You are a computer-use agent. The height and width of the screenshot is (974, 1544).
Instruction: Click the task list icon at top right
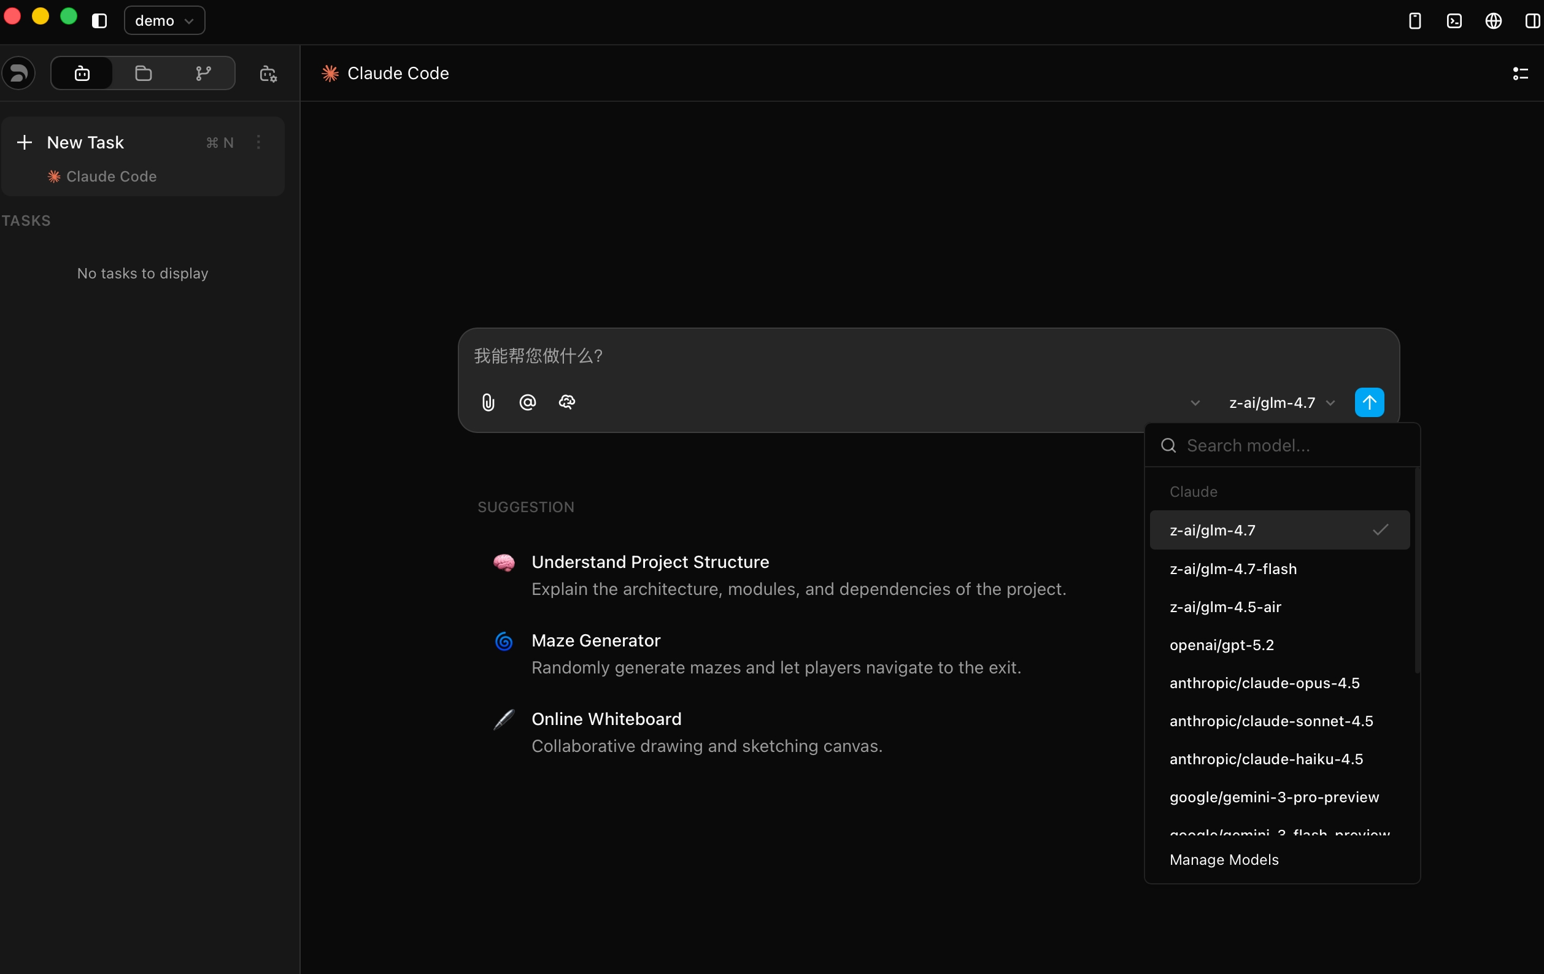tap(1520, 74)
